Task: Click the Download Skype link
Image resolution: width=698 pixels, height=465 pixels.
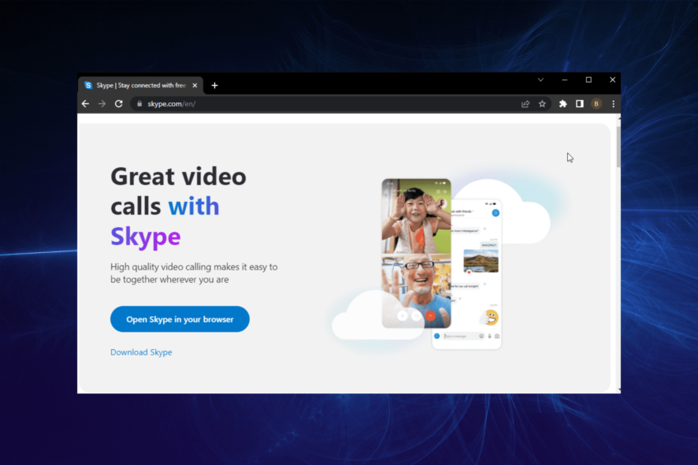Action: tap(141, 352)
